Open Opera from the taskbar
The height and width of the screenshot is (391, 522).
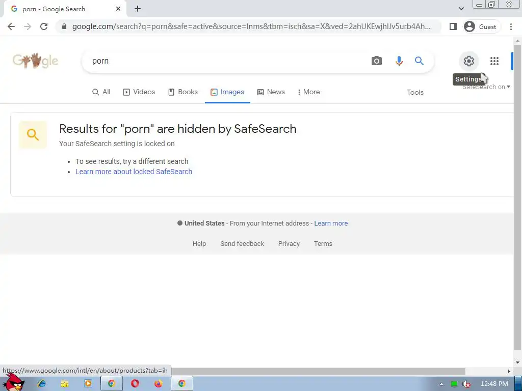(135, 384)
